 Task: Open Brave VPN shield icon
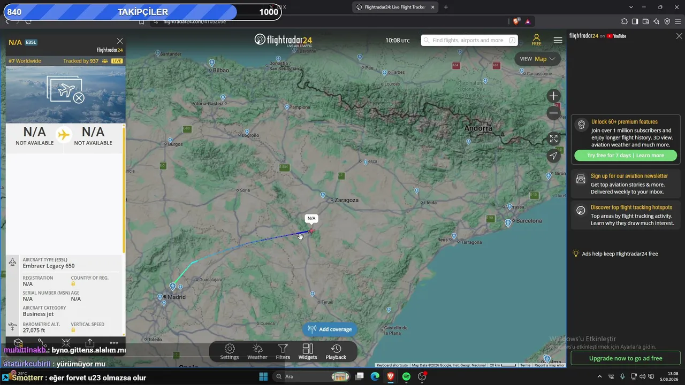tap(667, 21)
